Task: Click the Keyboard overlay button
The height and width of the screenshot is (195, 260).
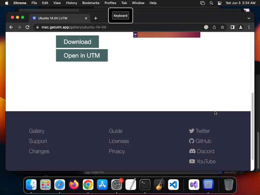Action: coord(121,15)
